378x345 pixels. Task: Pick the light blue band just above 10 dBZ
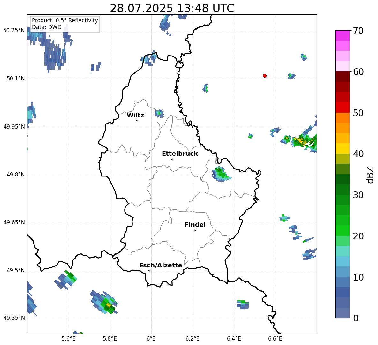pos(342,272)
